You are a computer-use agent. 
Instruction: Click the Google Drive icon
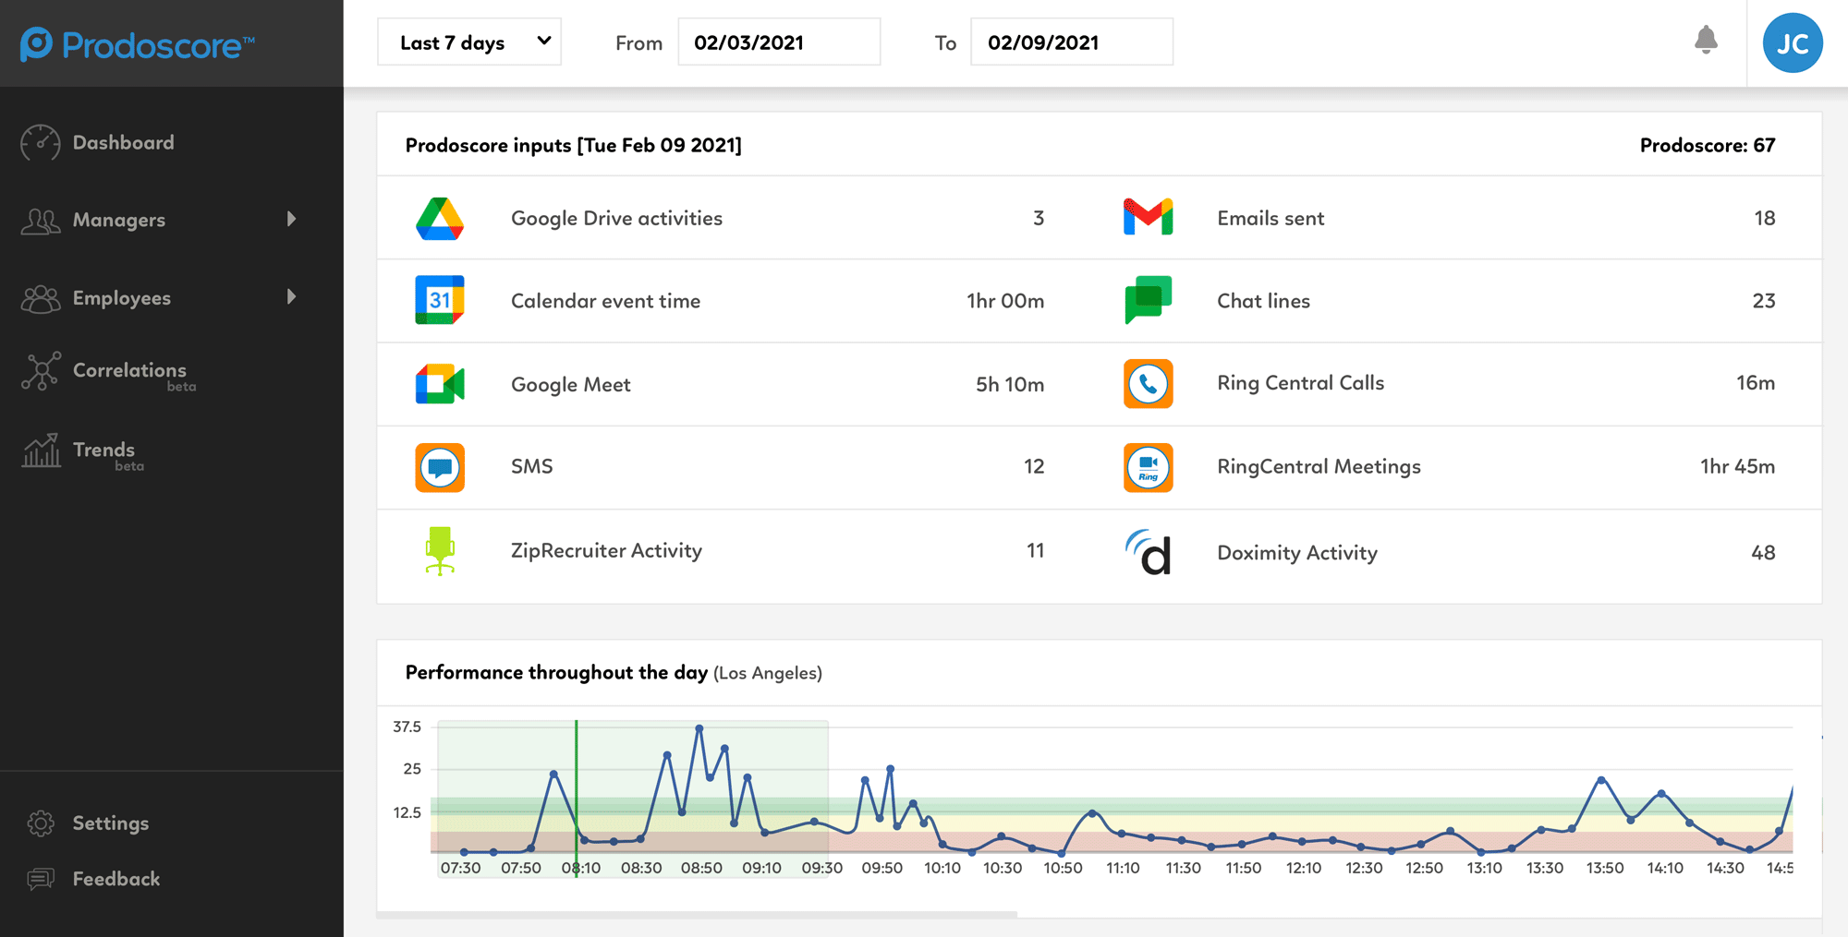[440, 219]
